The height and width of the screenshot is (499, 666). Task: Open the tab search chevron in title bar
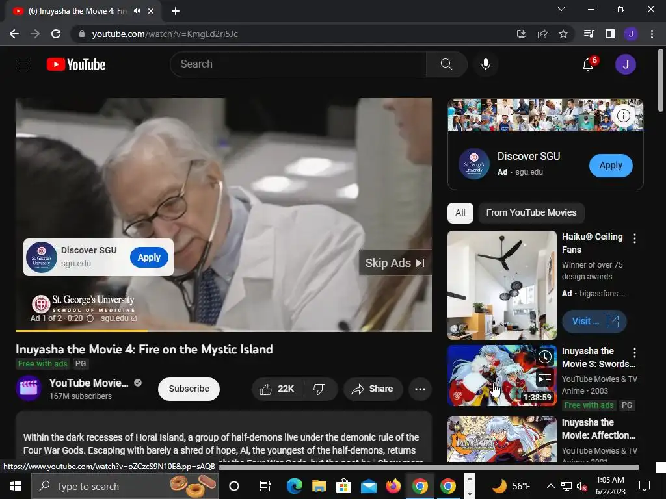tap(561, 9)
